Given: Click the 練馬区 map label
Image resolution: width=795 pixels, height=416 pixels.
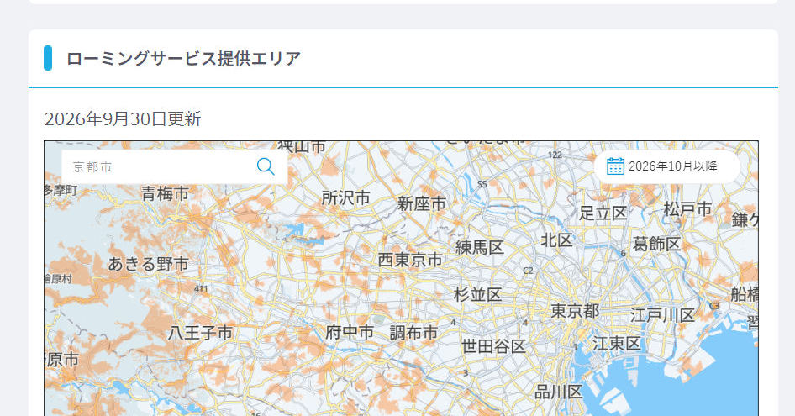Looking at the screenshot, I should click(480, 247).
